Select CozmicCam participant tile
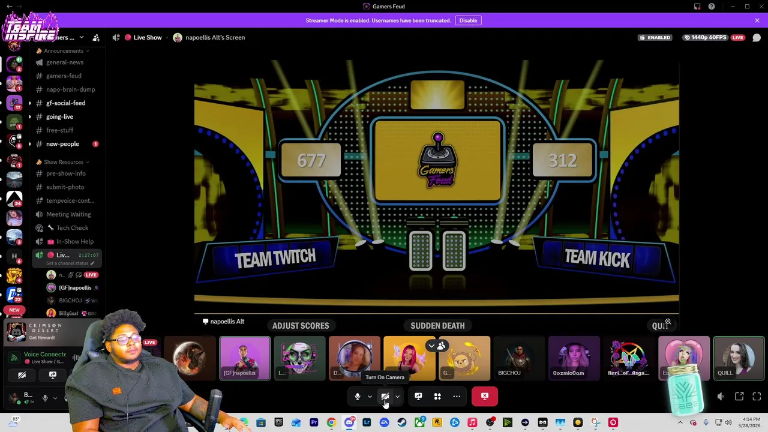 point(574,358)
